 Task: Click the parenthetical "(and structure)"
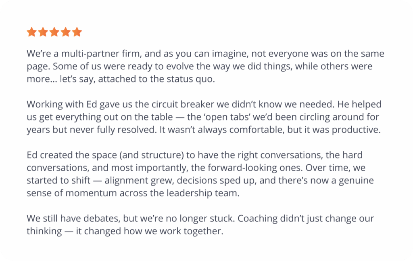coord(152,155)
